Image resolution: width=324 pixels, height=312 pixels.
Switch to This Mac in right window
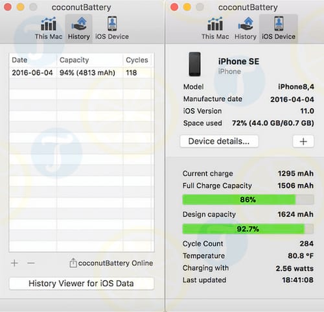coord(215,29)
